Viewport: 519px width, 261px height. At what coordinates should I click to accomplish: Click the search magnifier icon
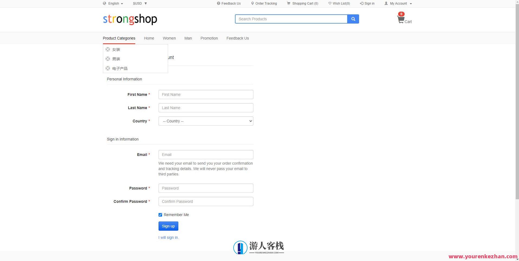pos(353,19)
